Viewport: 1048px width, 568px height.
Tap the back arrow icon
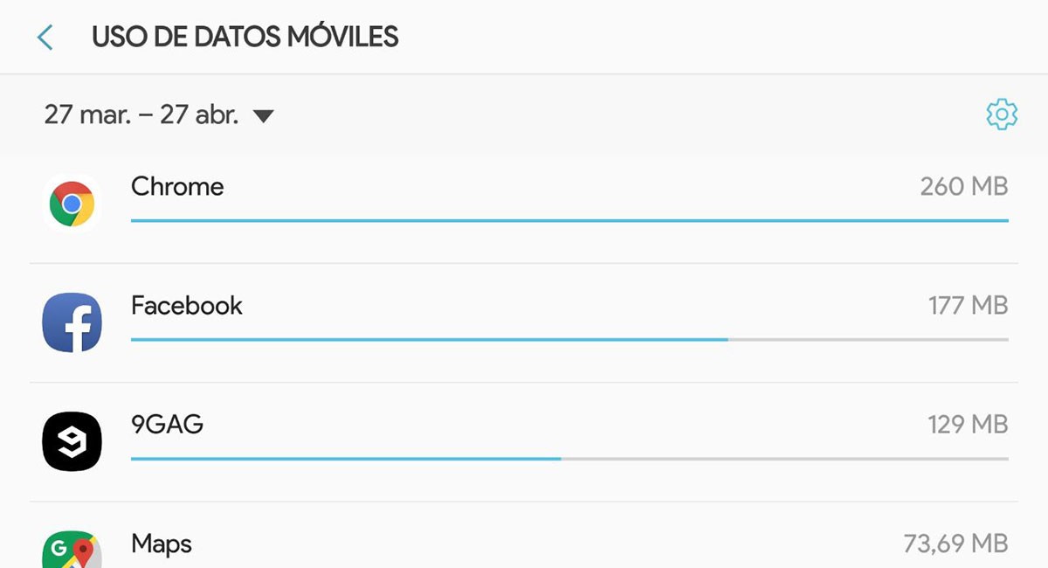point(45,38)
